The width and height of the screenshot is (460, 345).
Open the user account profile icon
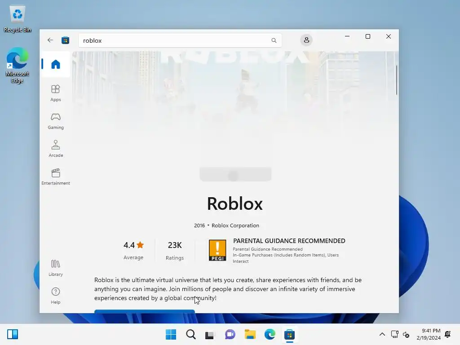point(306,40)
